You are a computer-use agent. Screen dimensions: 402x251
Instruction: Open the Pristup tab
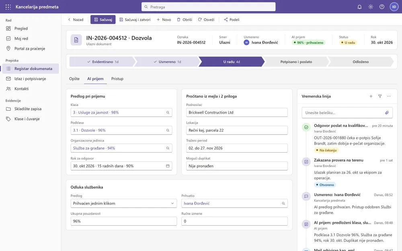(x=117, y=79)
